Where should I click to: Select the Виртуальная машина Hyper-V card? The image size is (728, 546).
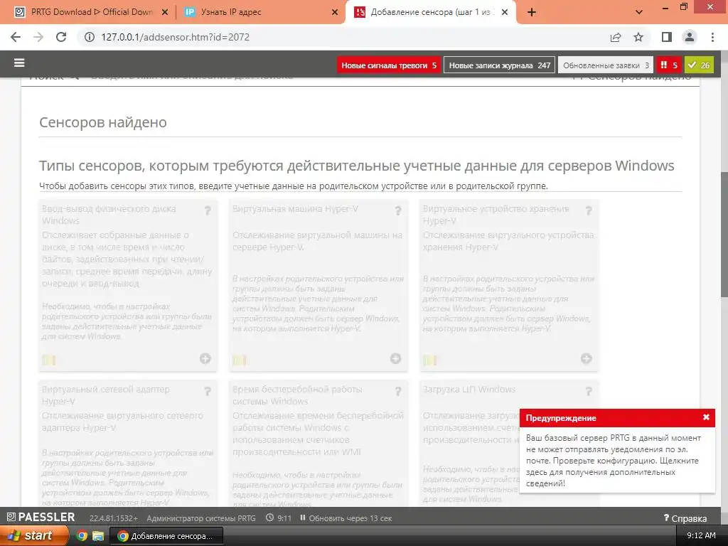[318, 285]
